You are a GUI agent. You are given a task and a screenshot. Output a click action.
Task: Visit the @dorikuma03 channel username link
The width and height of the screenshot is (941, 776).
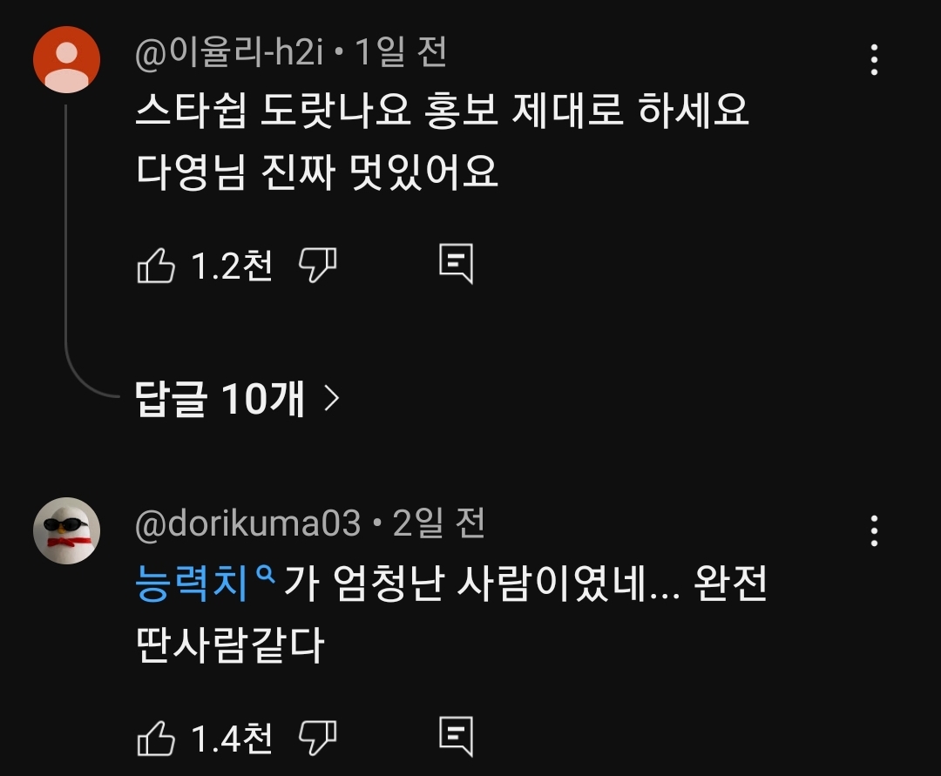click(247, 524)
